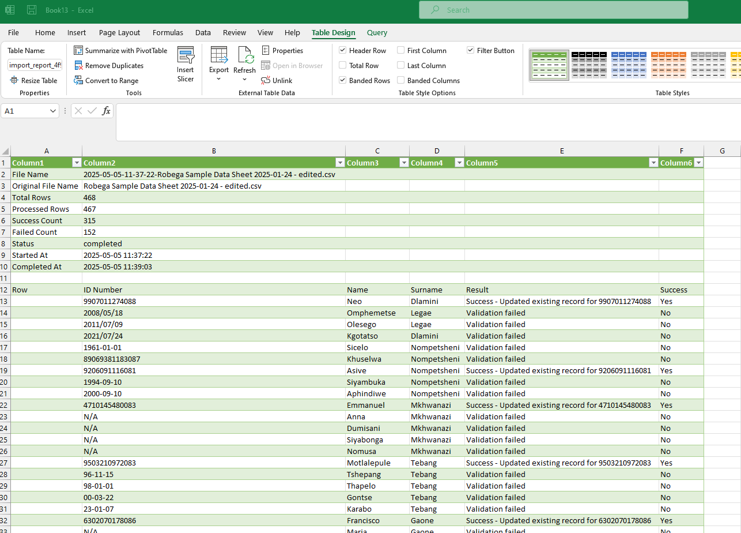Expand the Export dropdown menu

point(219,78)
